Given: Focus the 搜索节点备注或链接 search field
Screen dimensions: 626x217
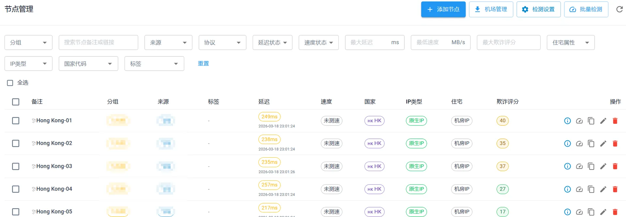Looking at the screenshot, I should (x=98, y=43).
